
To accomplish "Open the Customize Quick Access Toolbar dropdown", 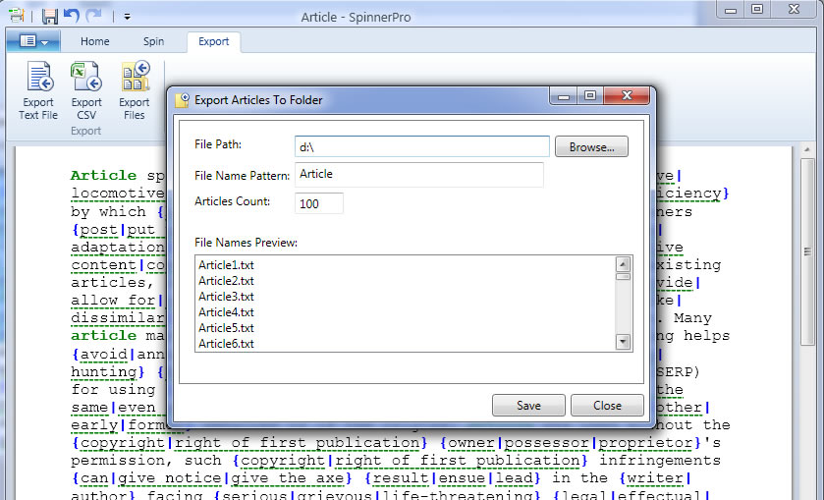I will (x=128, y=17).
